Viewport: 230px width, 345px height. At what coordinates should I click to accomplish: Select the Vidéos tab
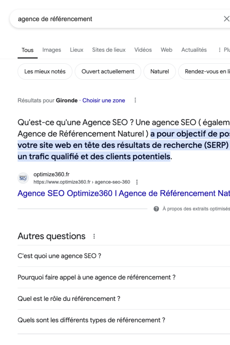[143, 50]
